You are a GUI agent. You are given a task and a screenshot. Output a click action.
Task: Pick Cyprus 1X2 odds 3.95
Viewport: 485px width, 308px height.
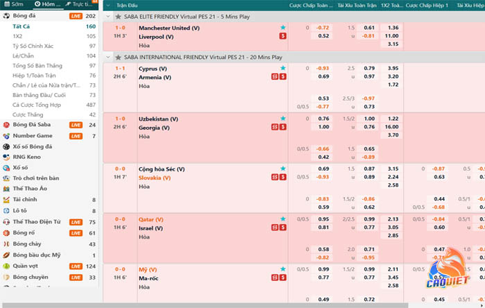tap(391, 68)
